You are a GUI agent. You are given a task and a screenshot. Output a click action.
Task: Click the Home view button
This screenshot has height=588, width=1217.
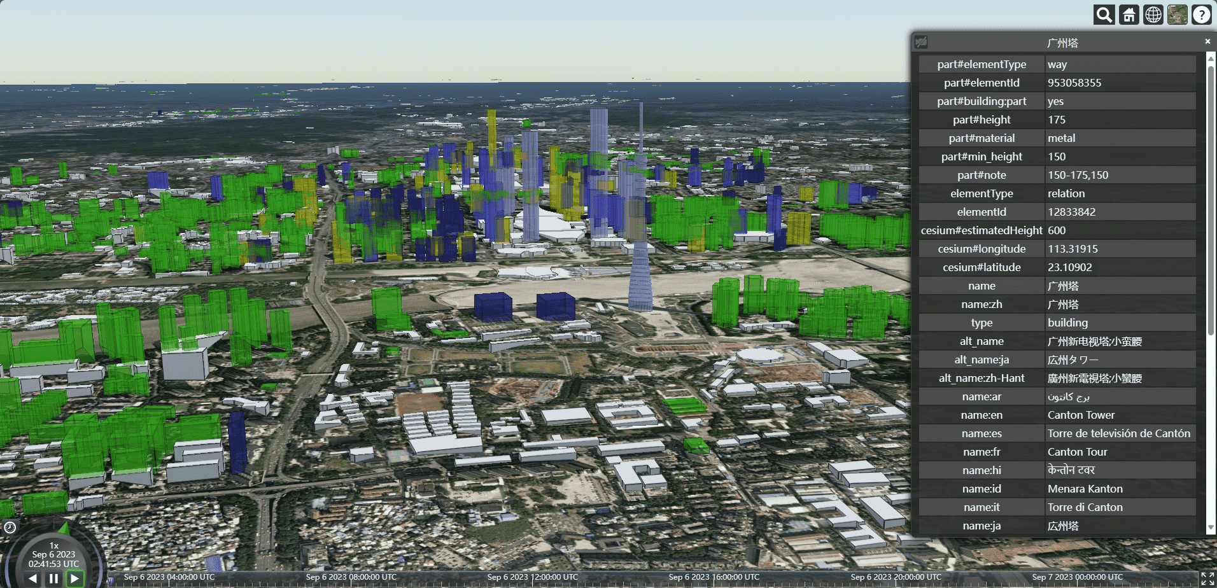[1129, 15]
